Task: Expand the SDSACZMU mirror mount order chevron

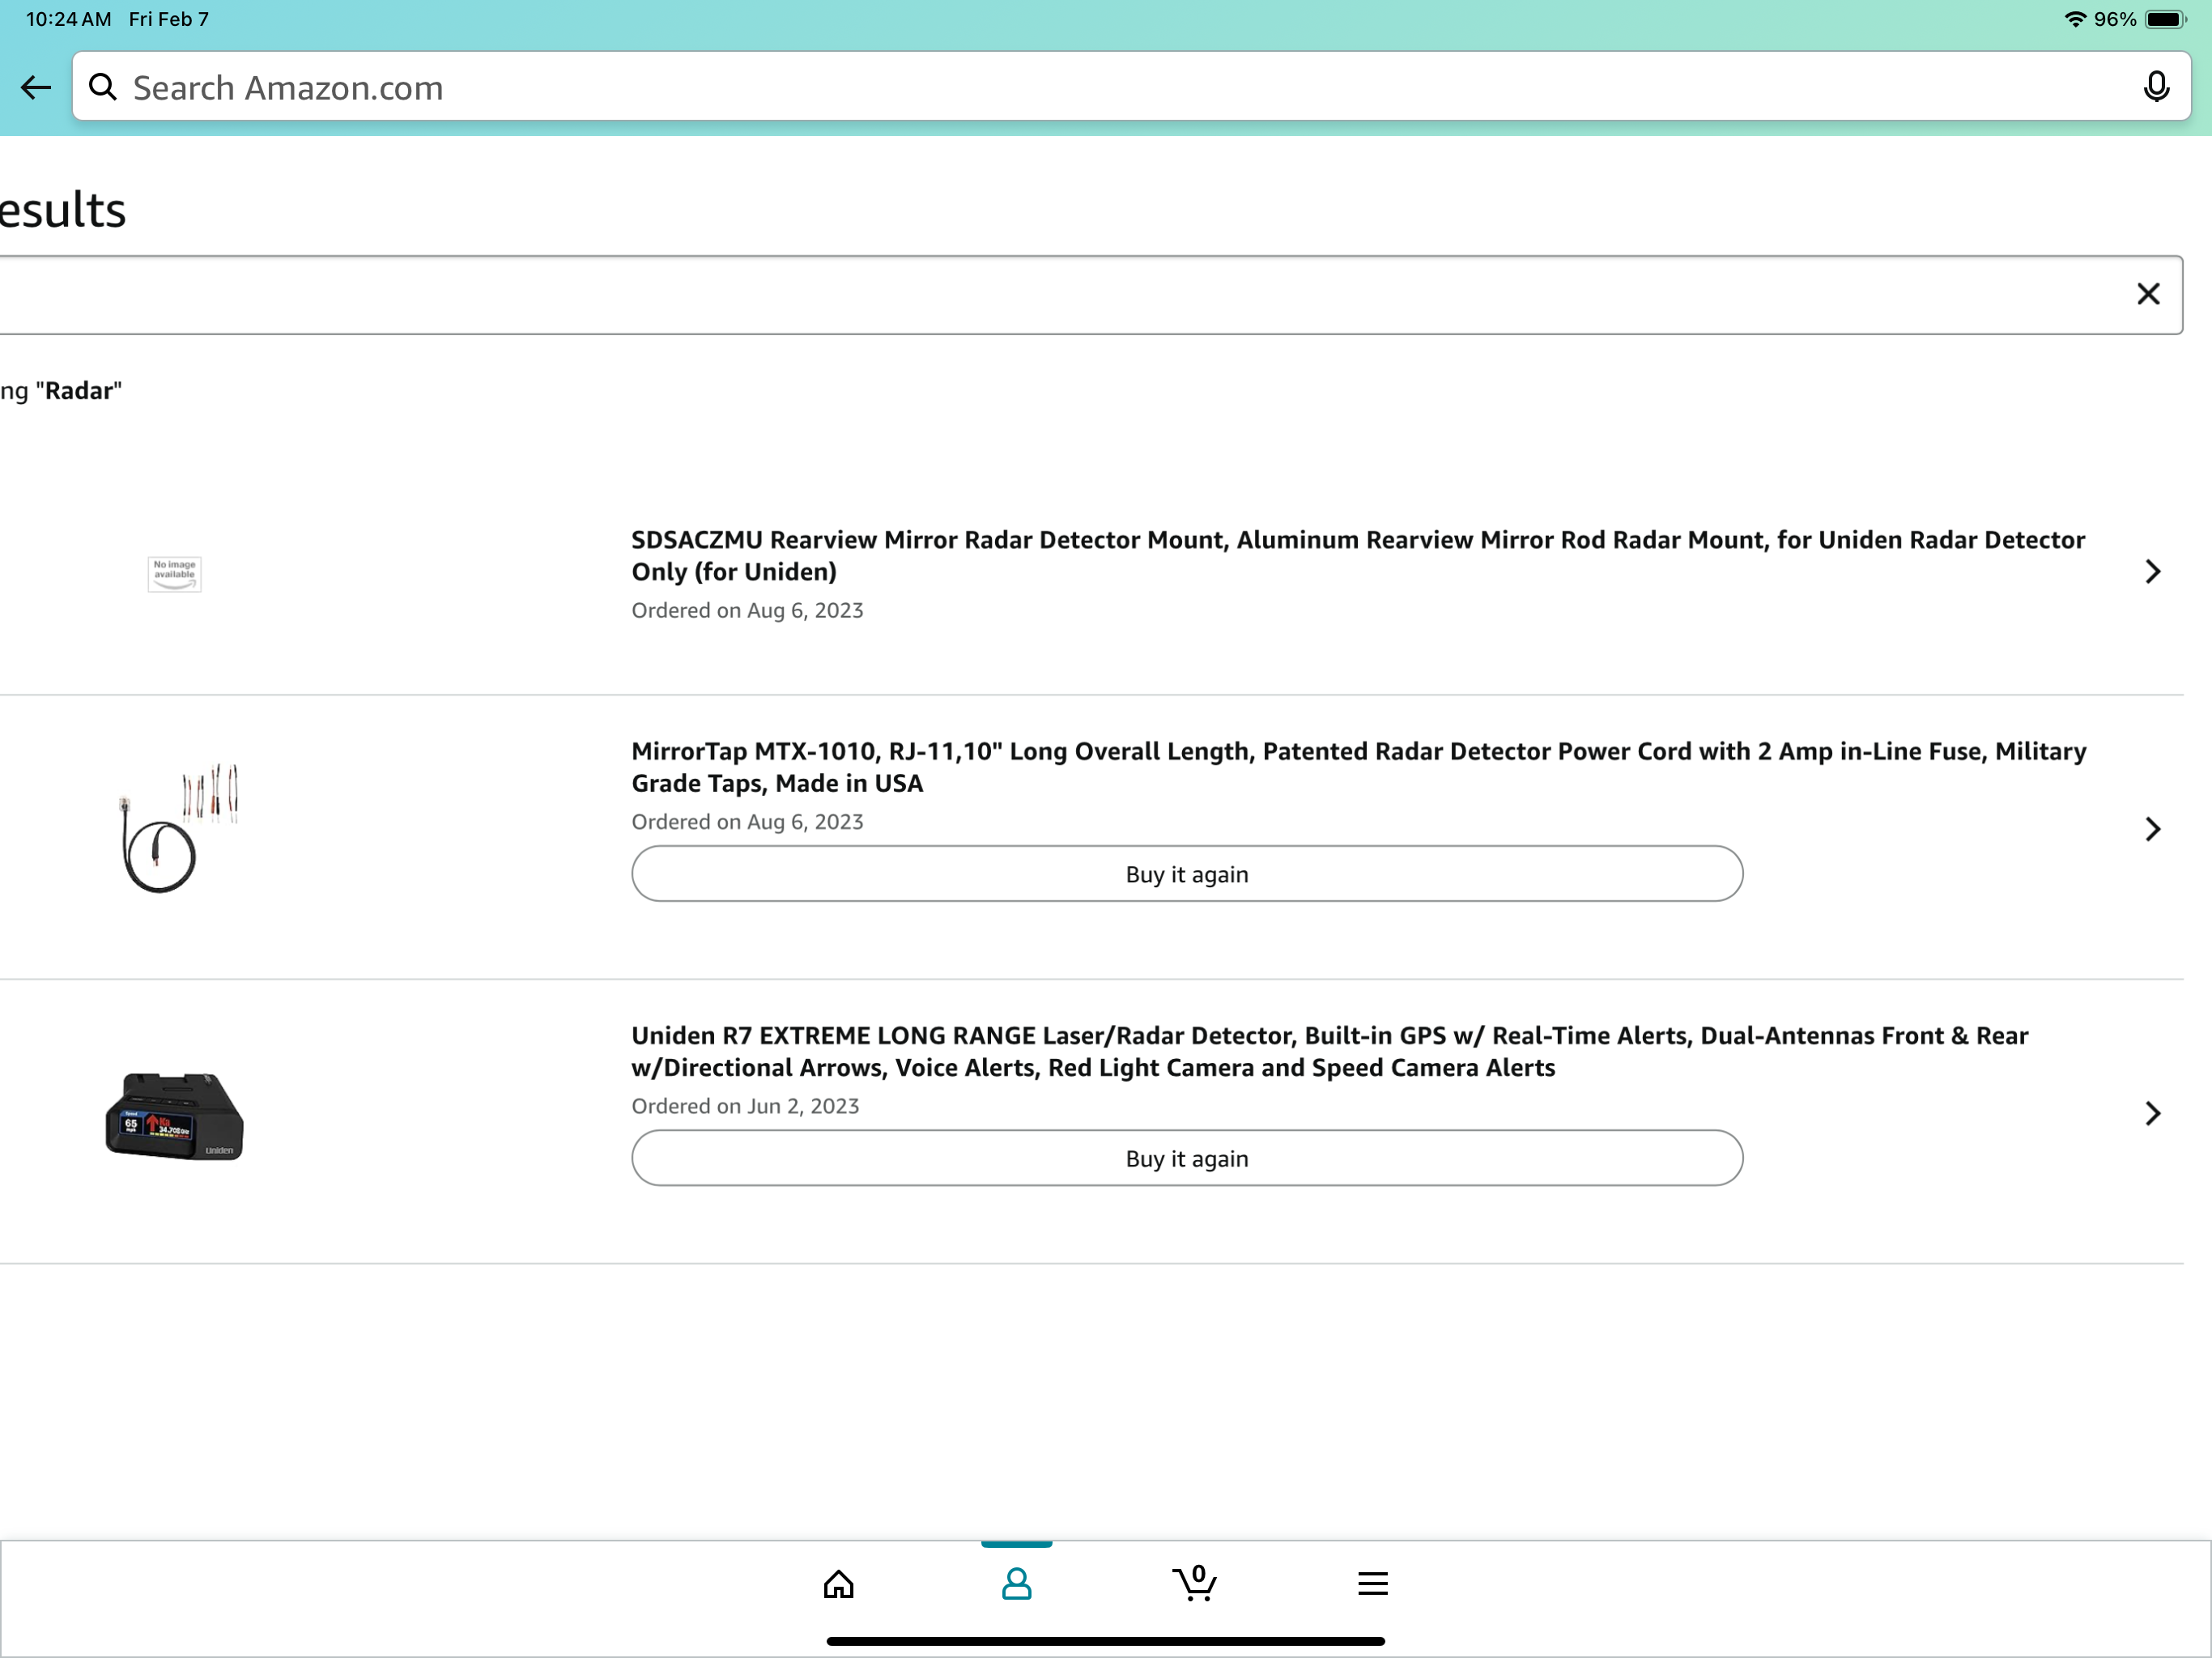Action: (2152, 572)
